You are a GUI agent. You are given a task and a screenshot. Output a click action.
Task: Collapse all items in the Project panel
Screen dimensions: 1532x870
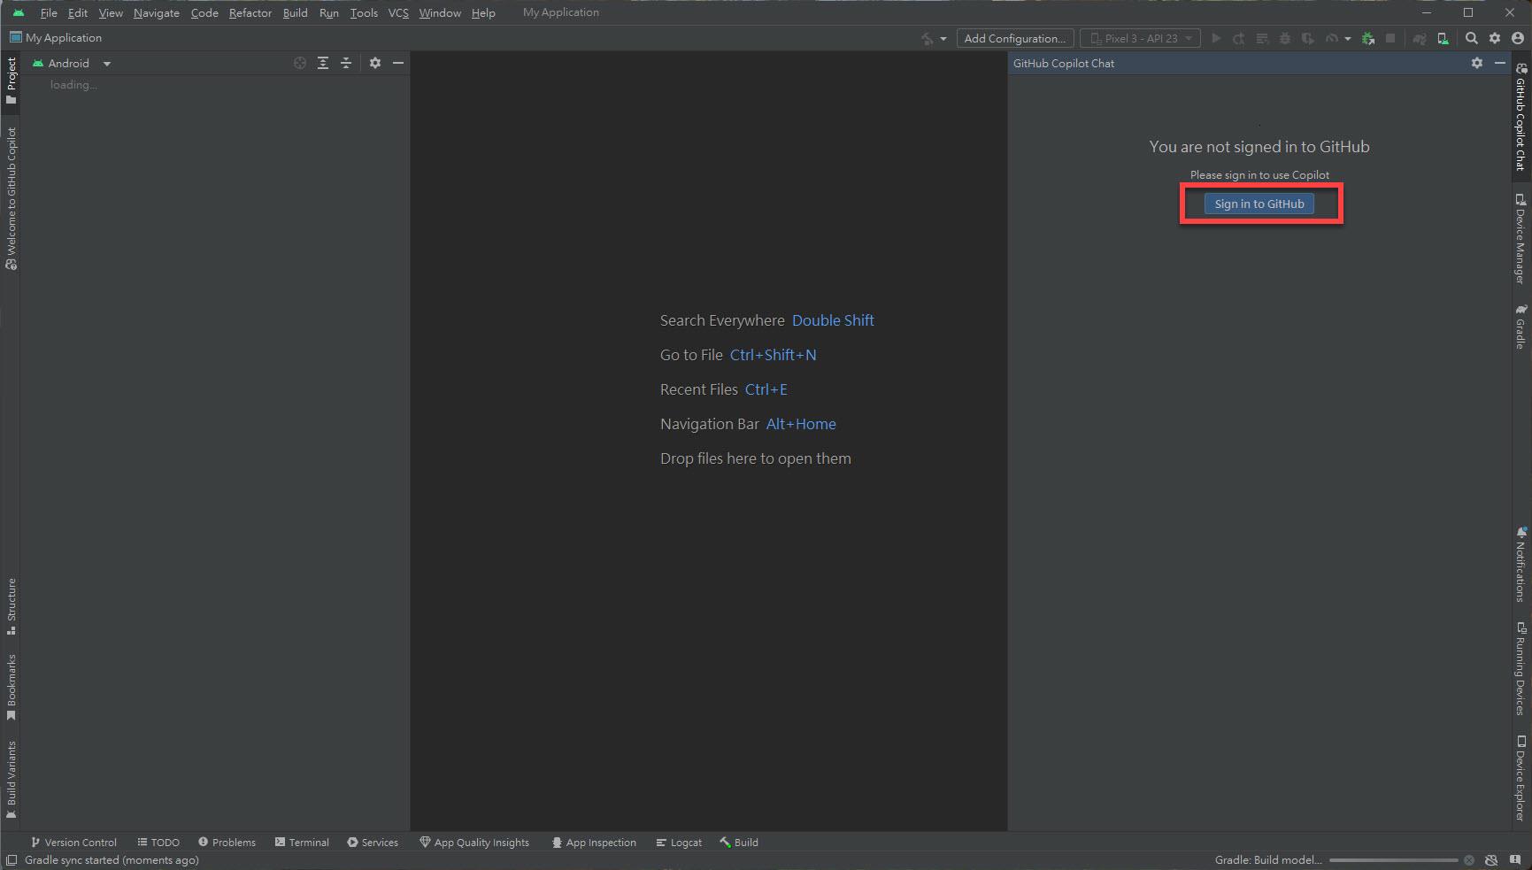[346, 63]
